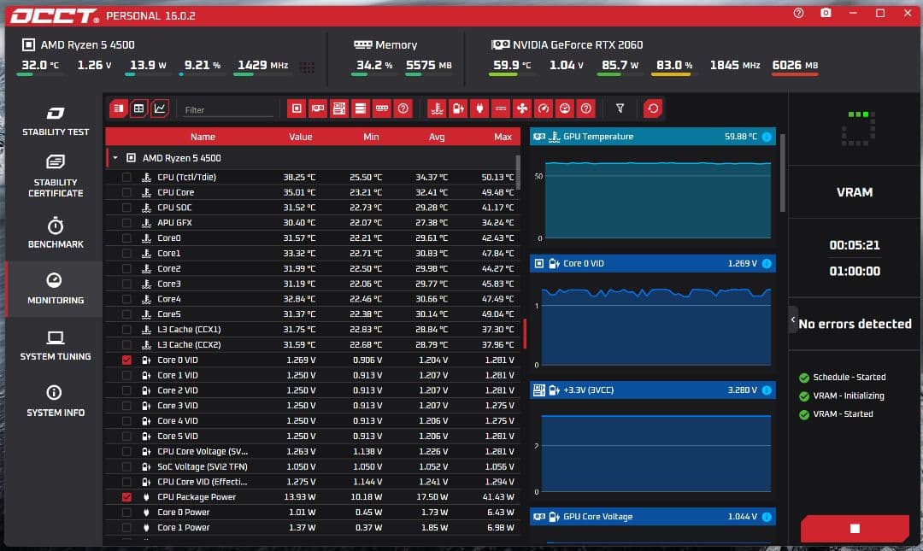This screenshot has height=551, width=923.
Task: Sort table by Avg column header
Action: tap(437, 137)
